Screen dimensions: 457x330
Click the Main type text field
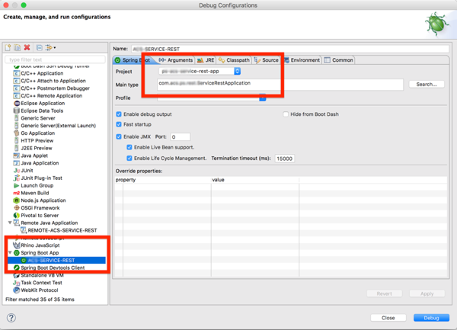click(x=280, y=85)
